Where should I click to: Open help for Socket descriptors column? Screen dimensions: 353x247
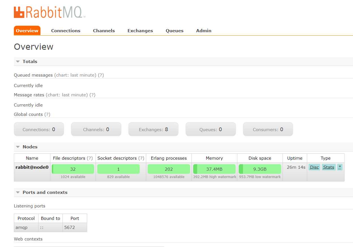141,158
